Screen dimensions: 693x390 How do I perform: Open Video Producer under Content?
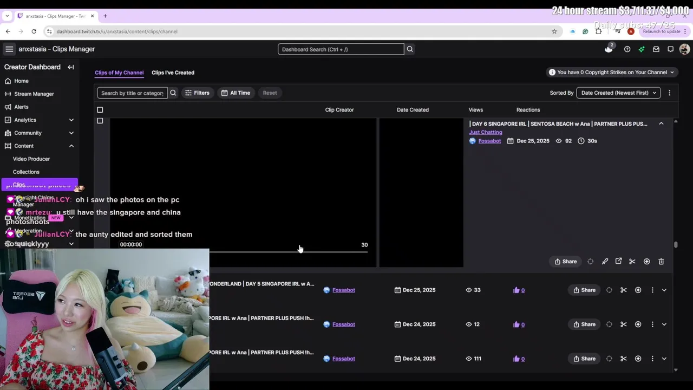pyautogui.click(x=31, y=159)
